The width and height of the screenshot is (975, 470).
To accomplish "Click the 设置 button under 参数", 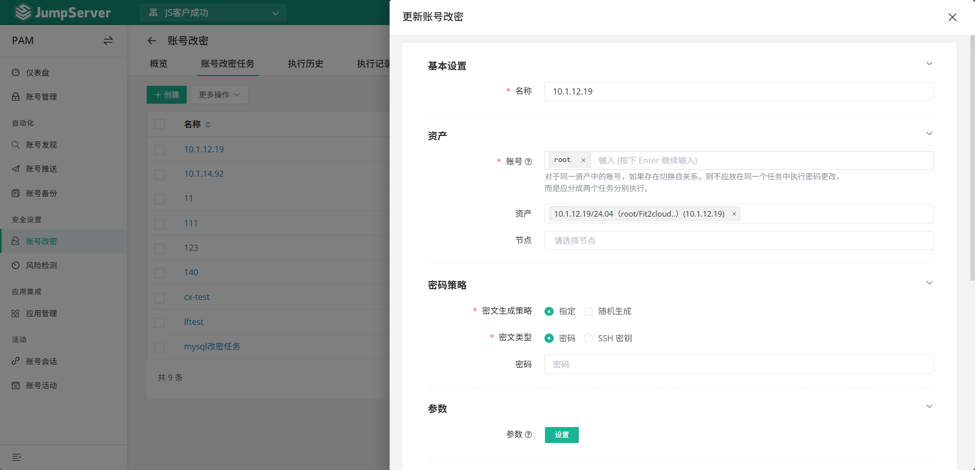I will (x=561, y=435).
